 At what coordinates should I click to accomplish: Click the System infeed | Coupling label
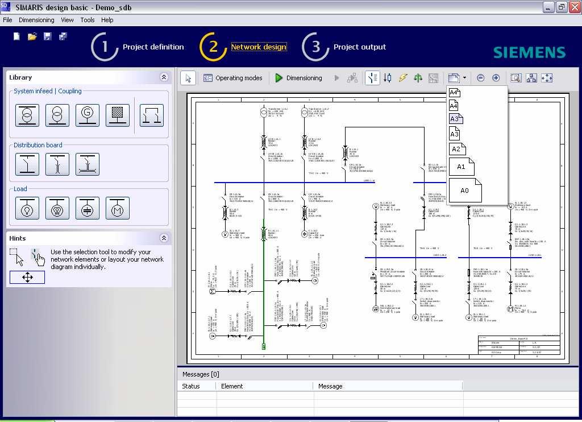48,91
